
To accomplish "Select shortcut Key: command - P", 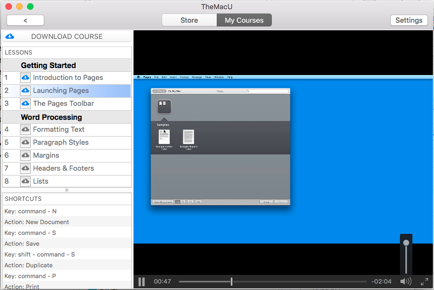I will tap(67, 276).
